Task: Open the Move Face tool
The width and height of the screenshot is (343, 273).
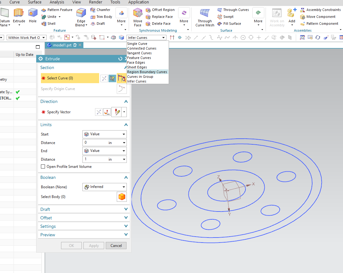Action: (138, 17)
